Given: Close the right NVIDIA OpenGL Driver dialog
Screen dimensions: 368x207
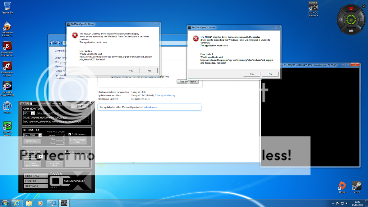Looking at the screenshot, I should click(x=276, y=27).
